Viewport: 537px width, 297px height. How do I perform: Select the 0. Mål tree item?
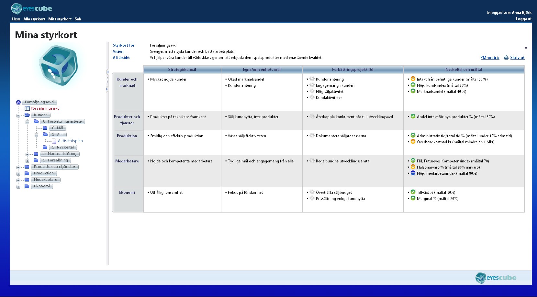[x=58, y=128]
